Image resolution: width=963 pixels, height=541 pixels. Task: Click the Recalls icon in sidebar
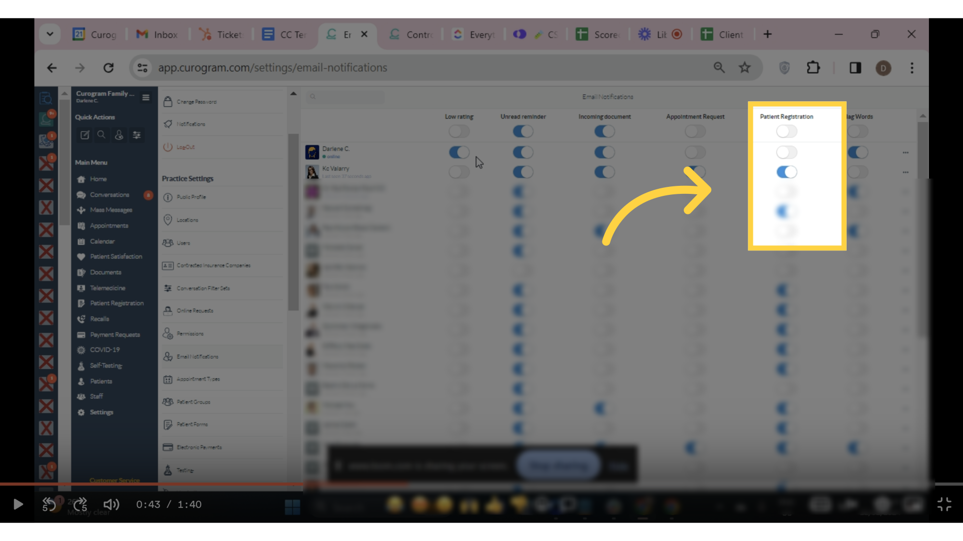(x=81, y=319)
